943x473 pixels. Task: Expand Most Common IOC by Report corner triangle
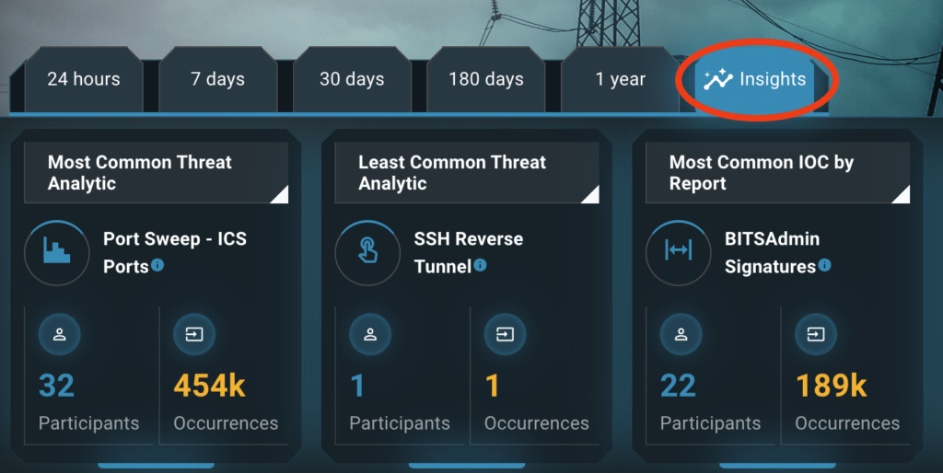pyautogui.click(x=902, y=195)
